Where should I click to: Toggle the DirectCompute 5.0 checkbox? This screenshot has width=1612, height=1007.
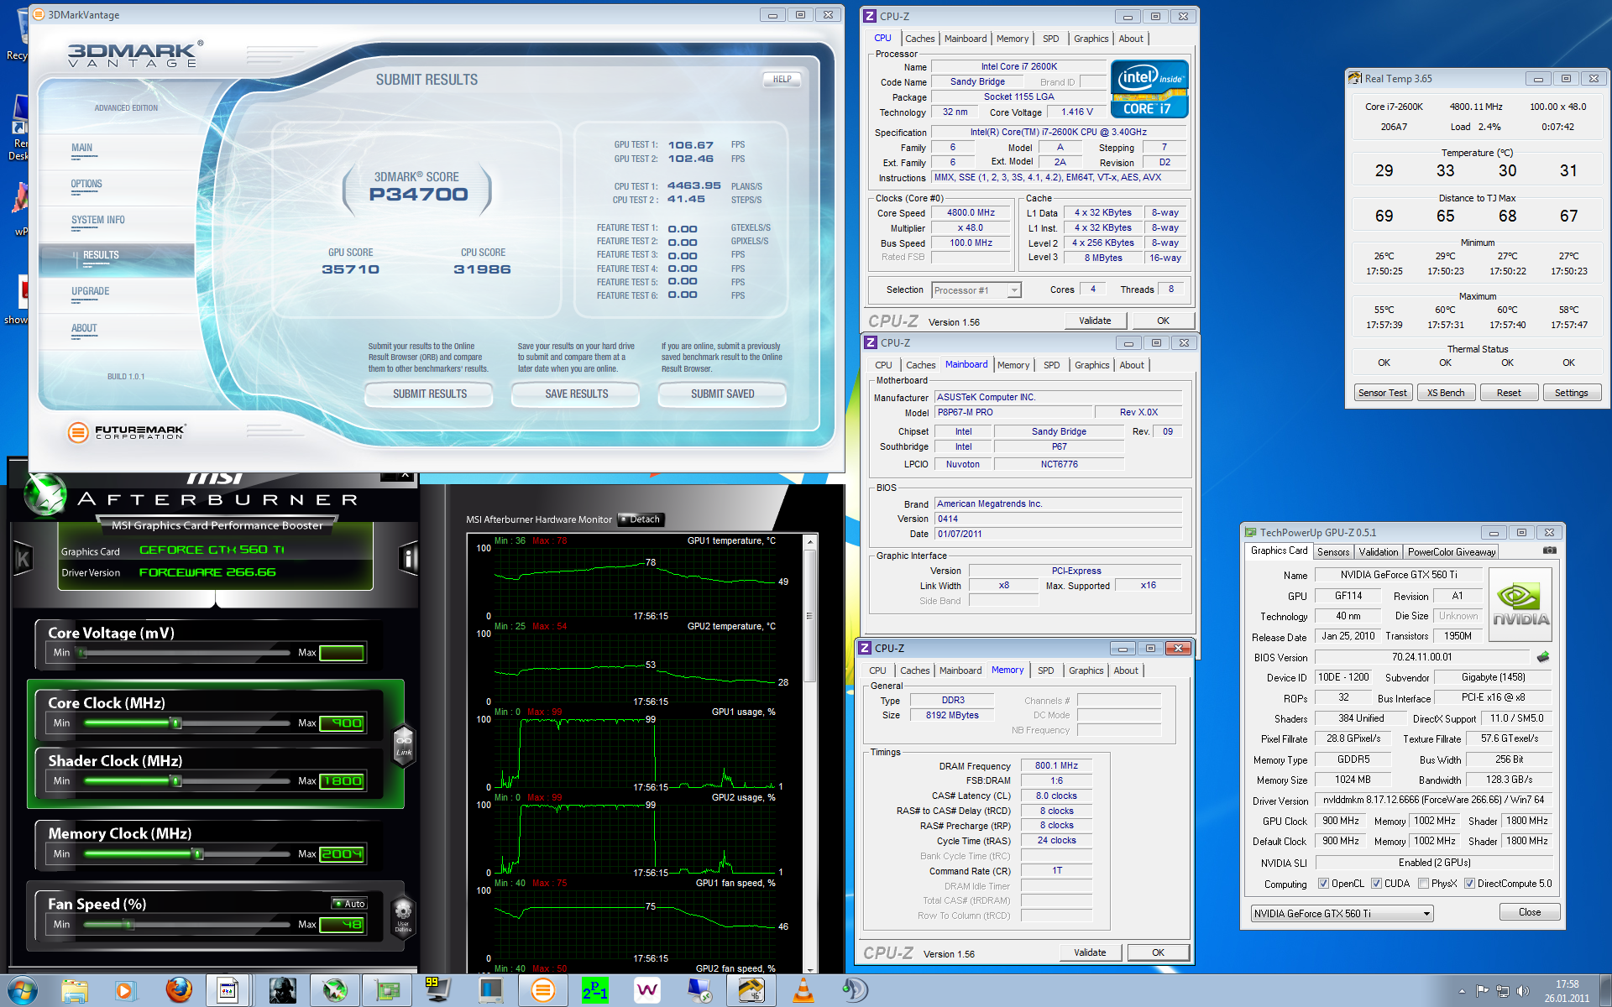(1469, 884)
